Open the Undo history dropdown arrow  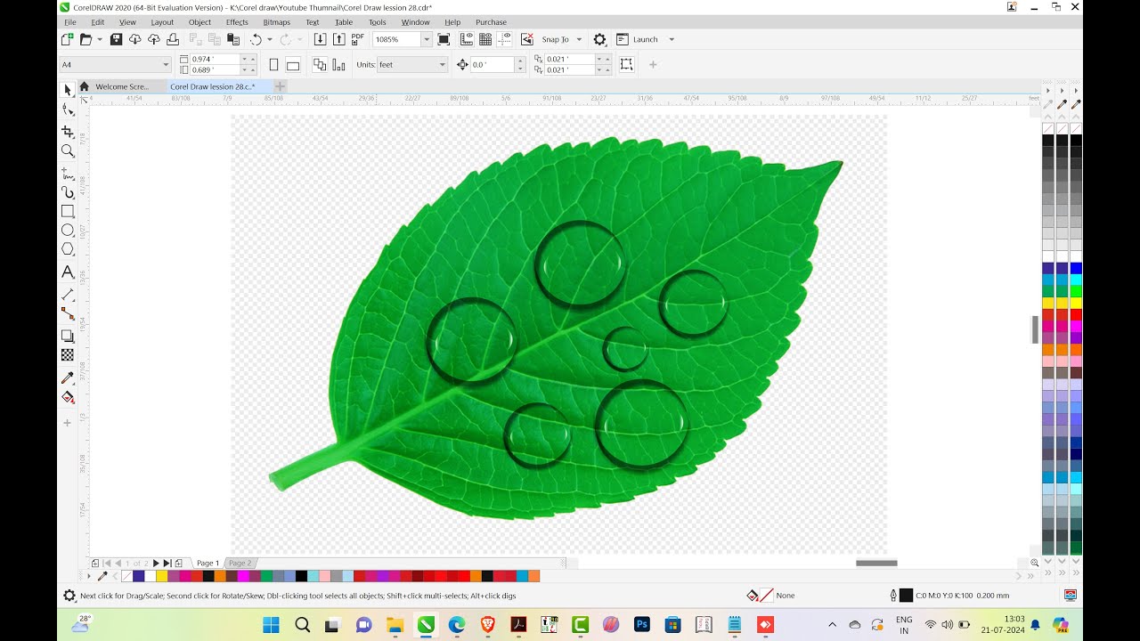click(271, 39)
